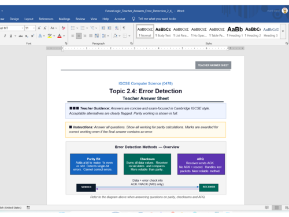Click the Line and Paragraph Spacing icon
Image resolution: width=289 pixels, height=217 pixels.
(104, 36)
